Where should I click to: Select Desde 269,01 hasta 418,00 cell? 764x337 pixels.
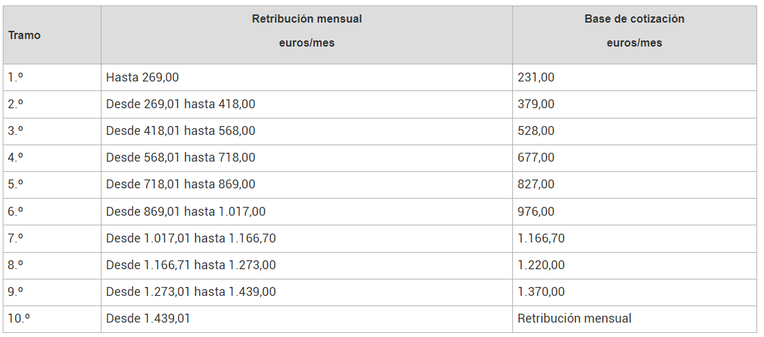pos(307,104)
